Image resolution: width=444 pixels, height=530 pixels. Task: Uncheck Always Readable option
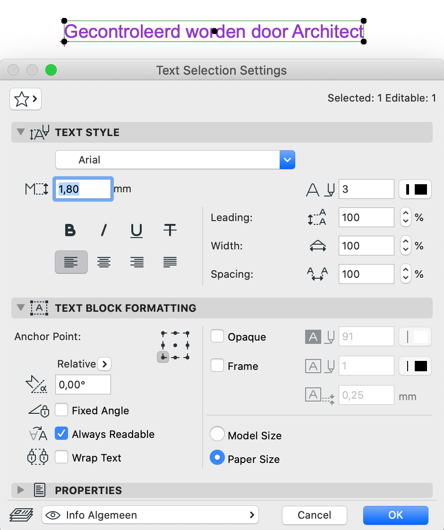pyautogui.click(x=61, y=434)
